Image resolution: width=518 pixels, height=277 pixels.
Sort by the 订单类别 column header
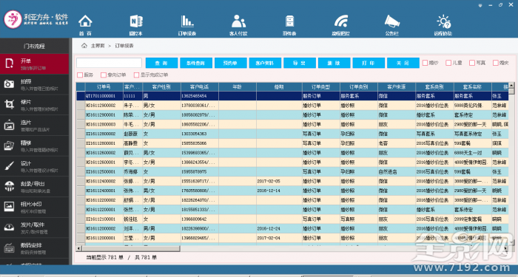click(x=359, y=87)
